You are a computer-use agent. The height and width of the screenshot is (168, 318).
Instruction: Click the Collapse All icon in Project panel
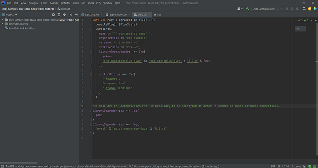click(64, 14)
